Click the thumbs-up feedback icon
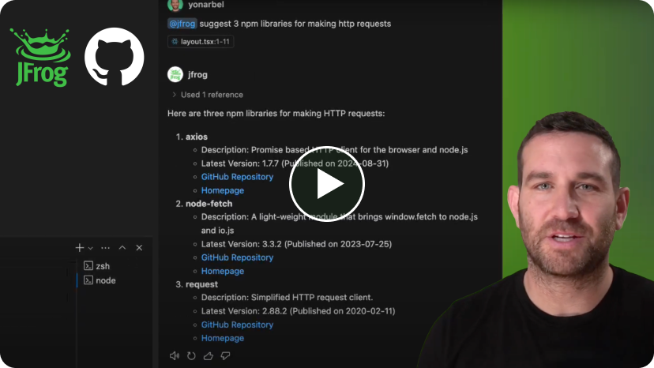Viewport: 654px width, 368px height. click(209, 355)
